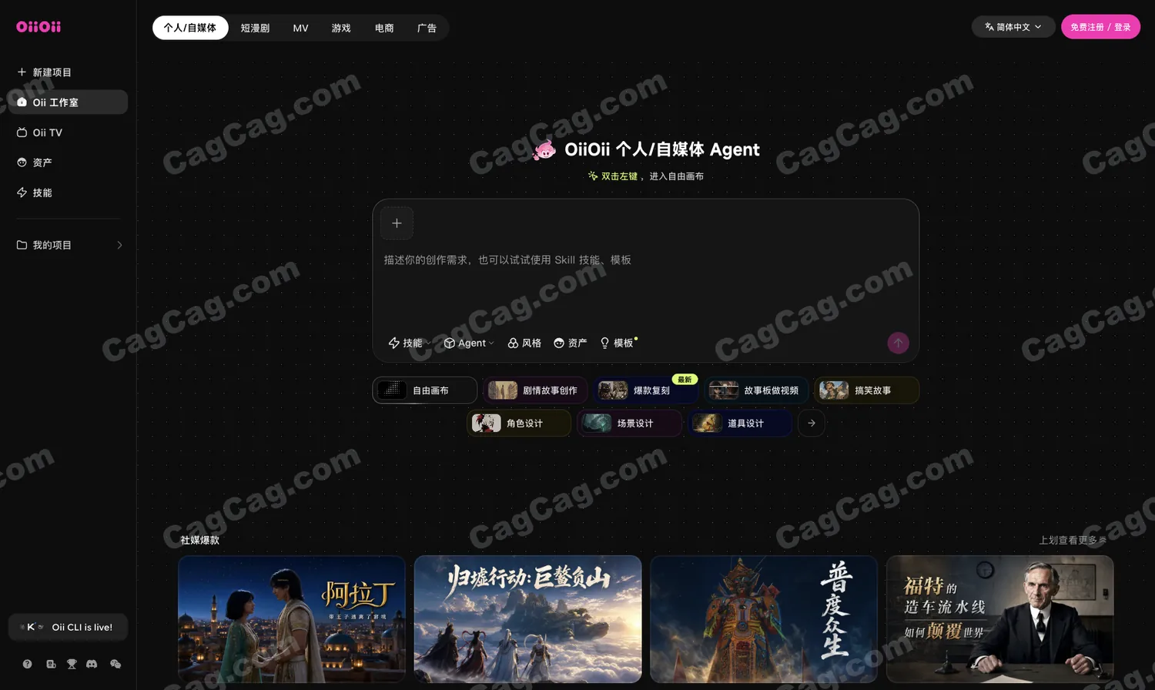Open the Oii CLI is live banner

tap(68, 627)
